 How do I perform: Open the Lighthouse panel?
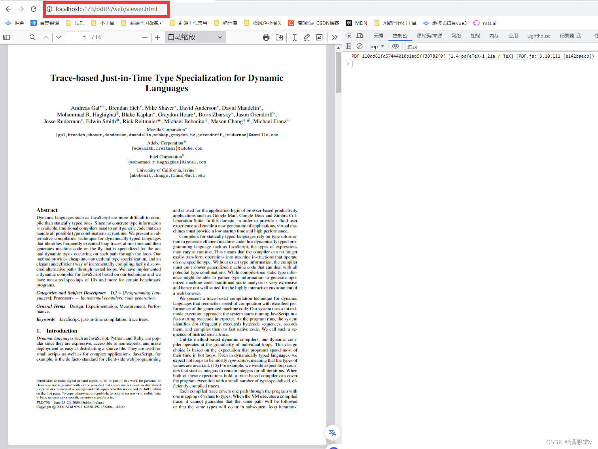pyautogui.click(x=539, y=36)
